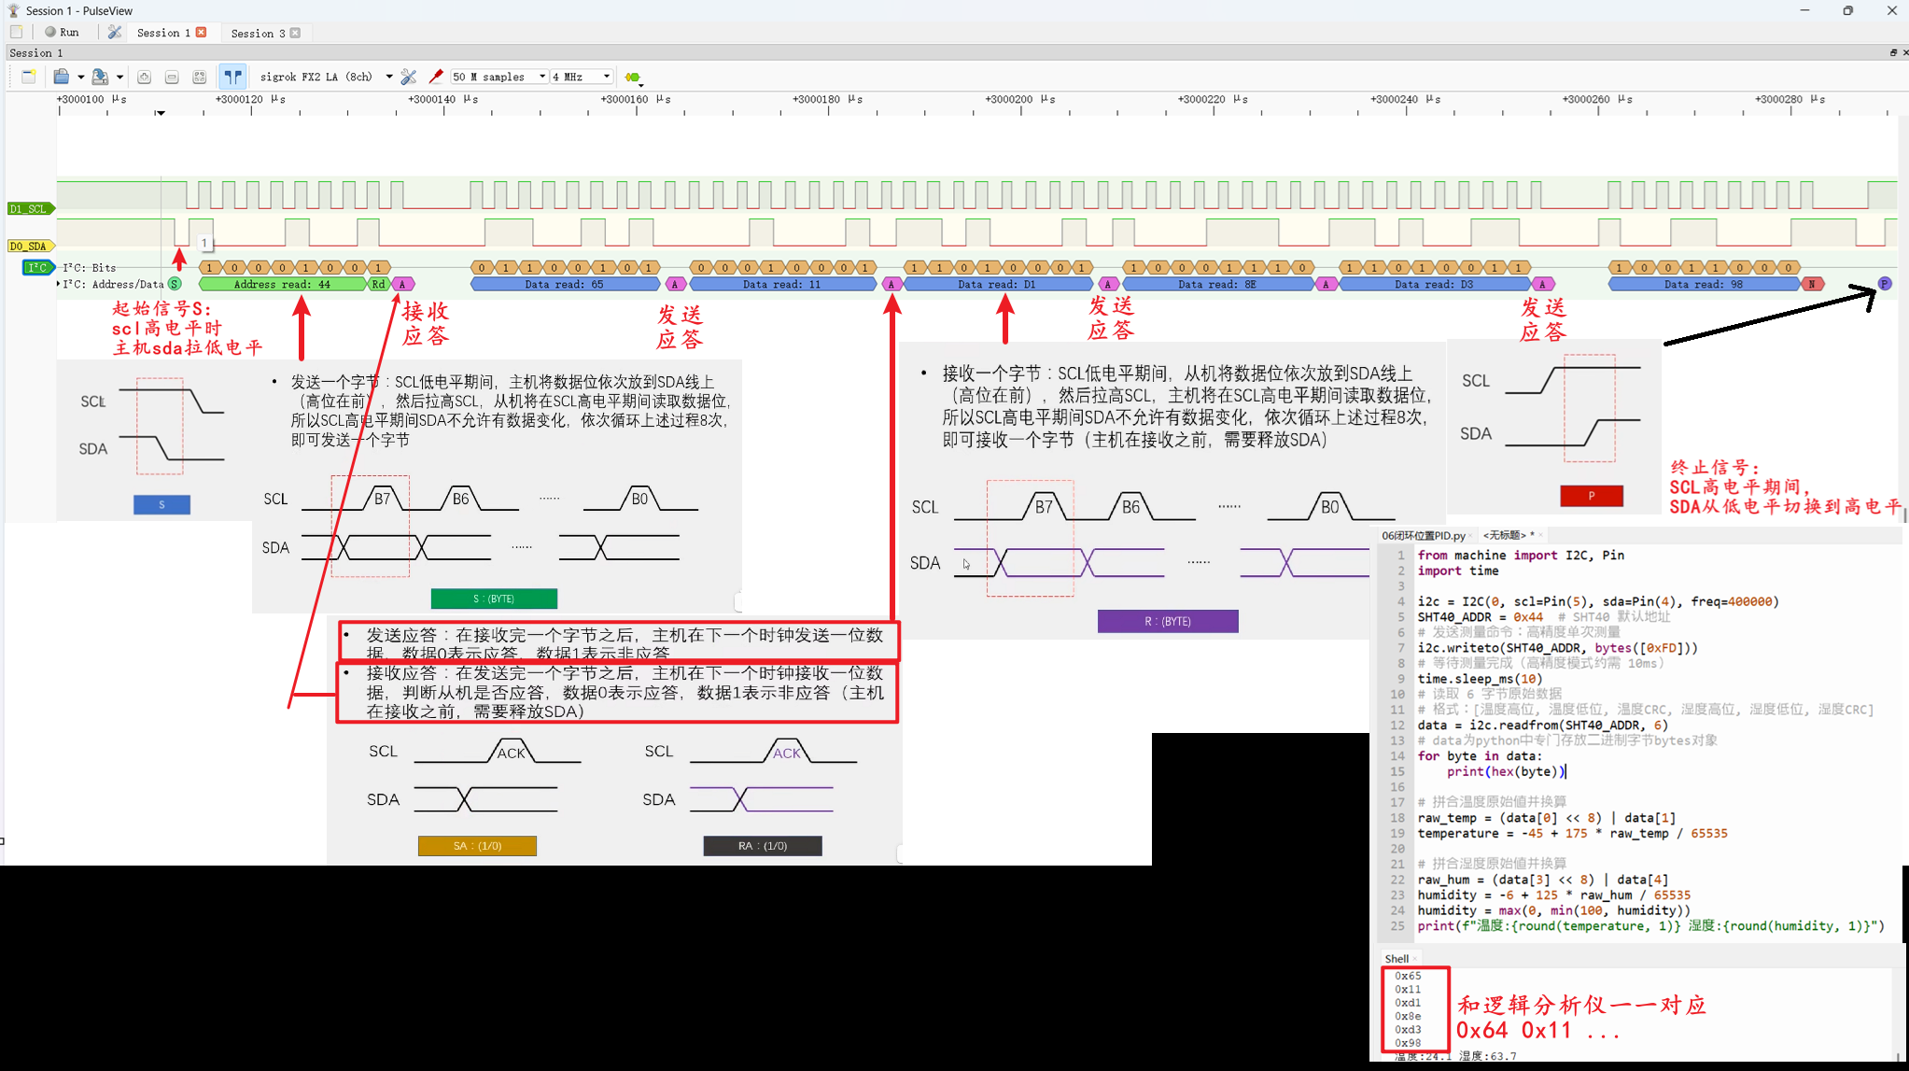
Task: Zoom out of the waveform view
Action: pyautogui.click(x=172, y=77)
